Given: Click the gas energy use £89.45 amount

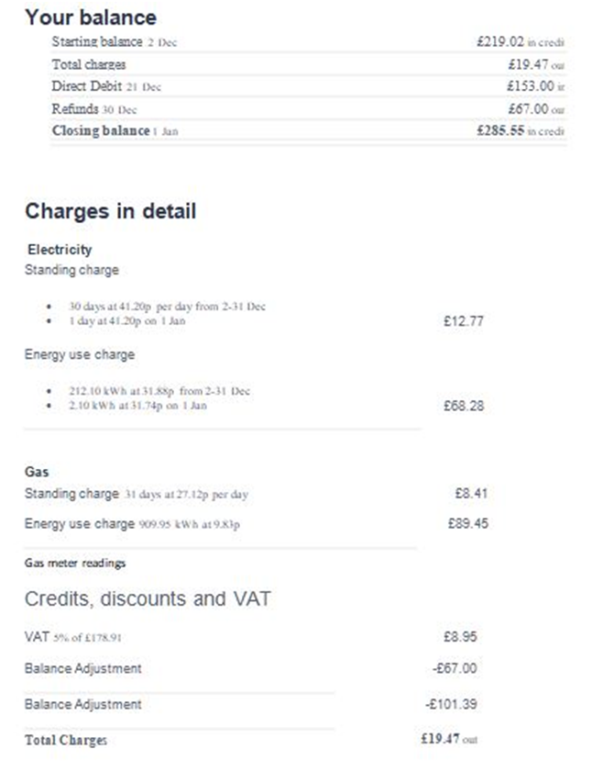Looking at the screenshot, I should (467, 524).
